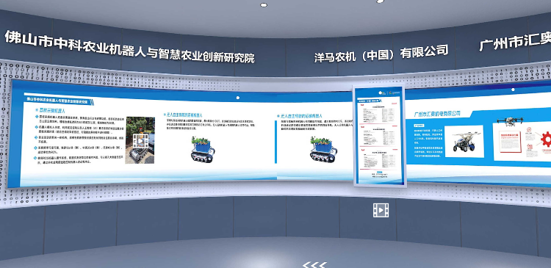Screen dimensions: 551x268
Task: Click the triple left chevron arrows on the floor
Action: pos(314,265)
